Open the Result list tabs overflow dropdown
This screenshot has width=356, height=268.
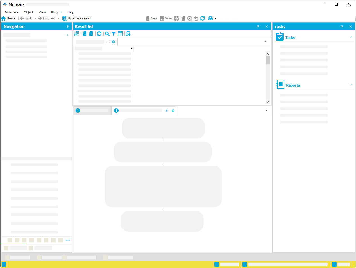tap(266, 42)
